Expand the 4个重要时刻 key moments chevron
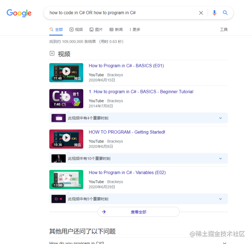 coord(220,118)
